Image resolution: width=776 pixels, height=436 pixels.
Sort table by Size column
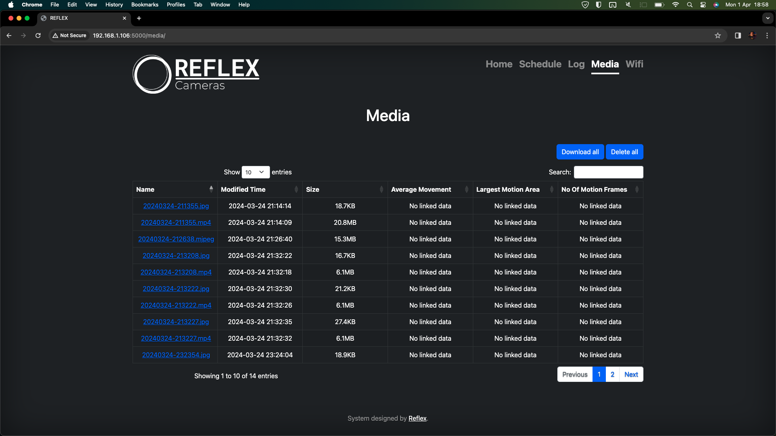(x=345, y=189)
